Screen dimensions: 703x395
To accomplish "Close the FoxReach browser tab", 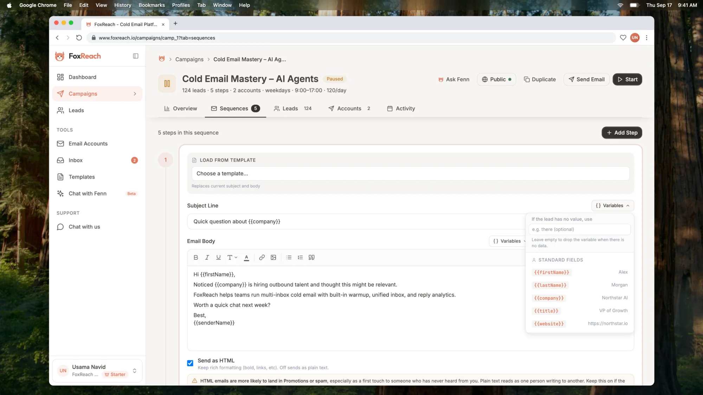I will (x=163, y=24).
